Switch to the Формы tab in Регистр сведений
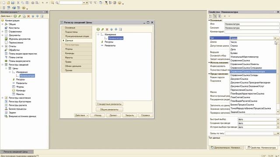Screen dimensions: 280x157 77,49
